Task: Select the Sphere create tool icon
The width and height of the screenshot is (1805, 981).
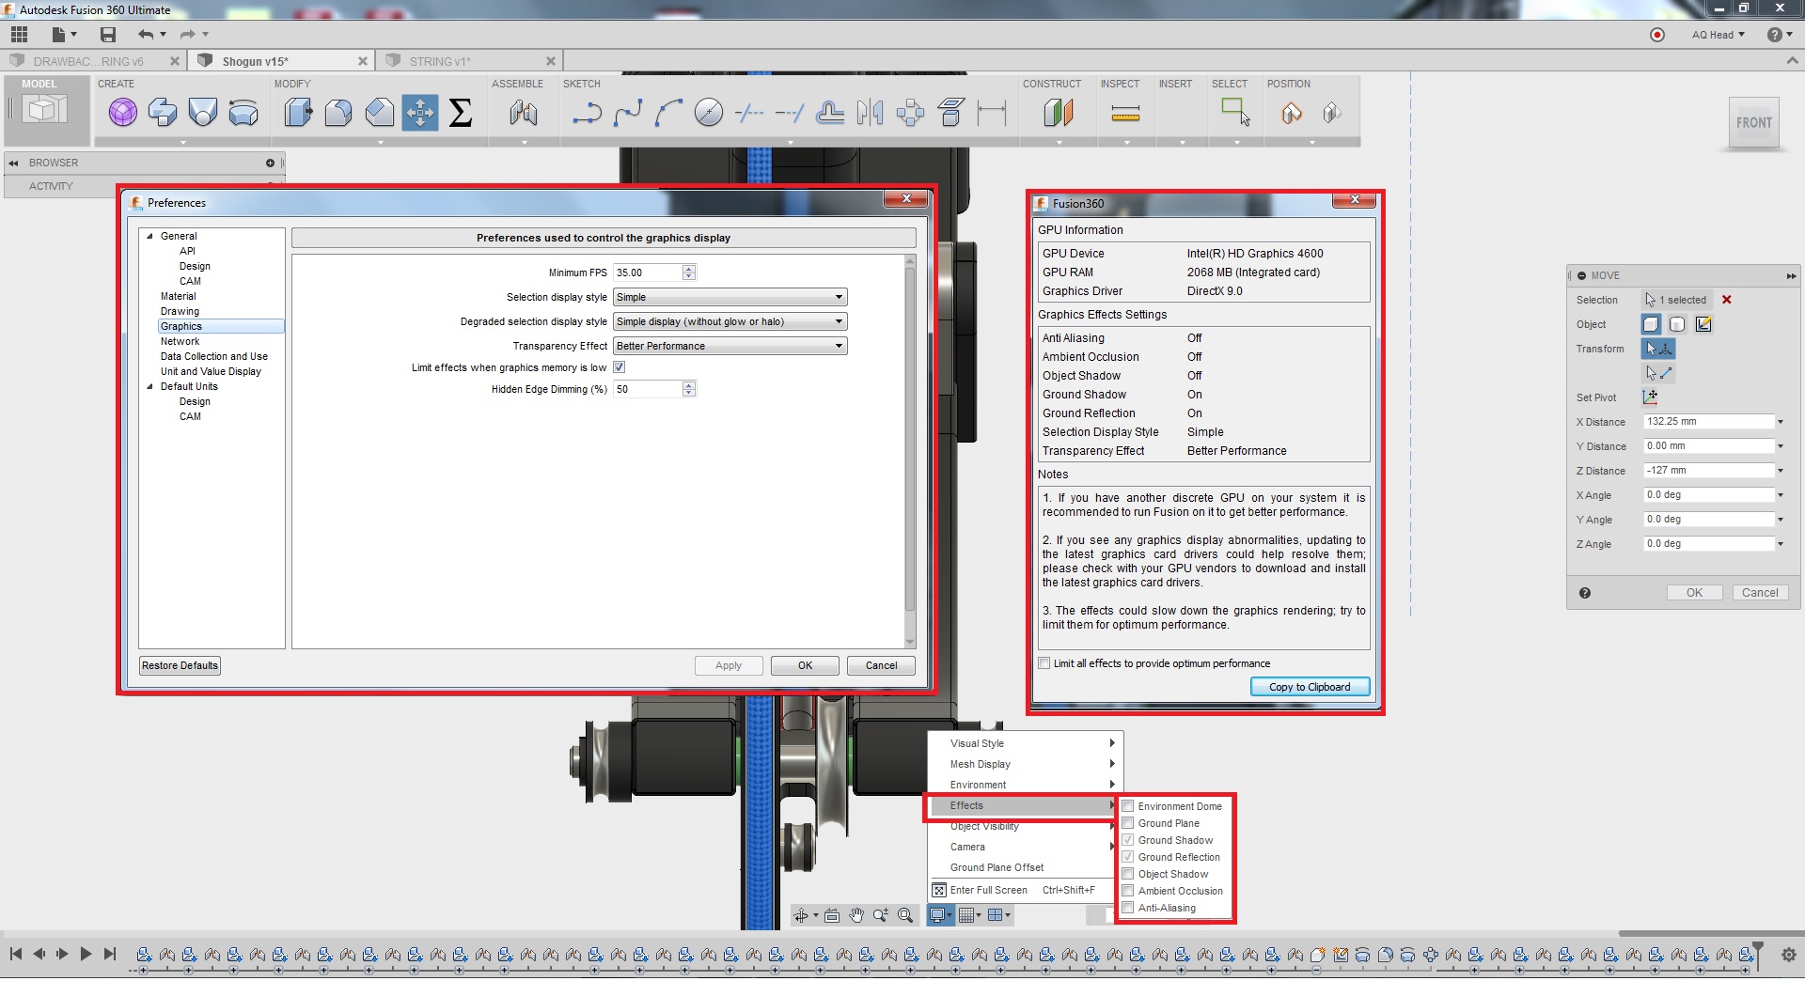Action: coord(122,114)
